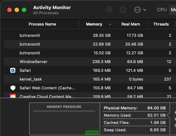Click the Cached Files 1.98 GB entry
This screenshot has height=136, width=176.
click(x=135, y=123)
